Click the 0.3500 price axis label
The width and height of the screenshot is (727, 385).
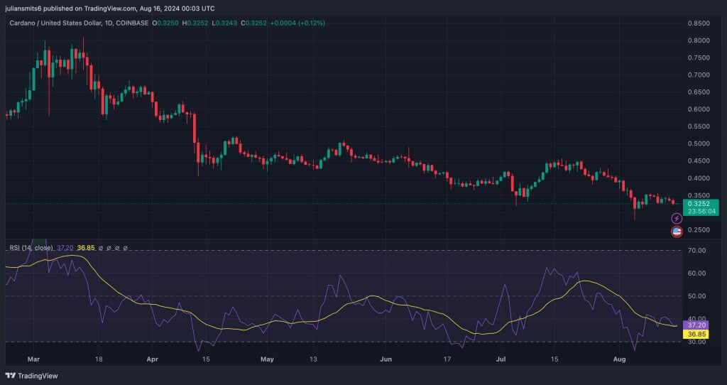coord(699,195)
